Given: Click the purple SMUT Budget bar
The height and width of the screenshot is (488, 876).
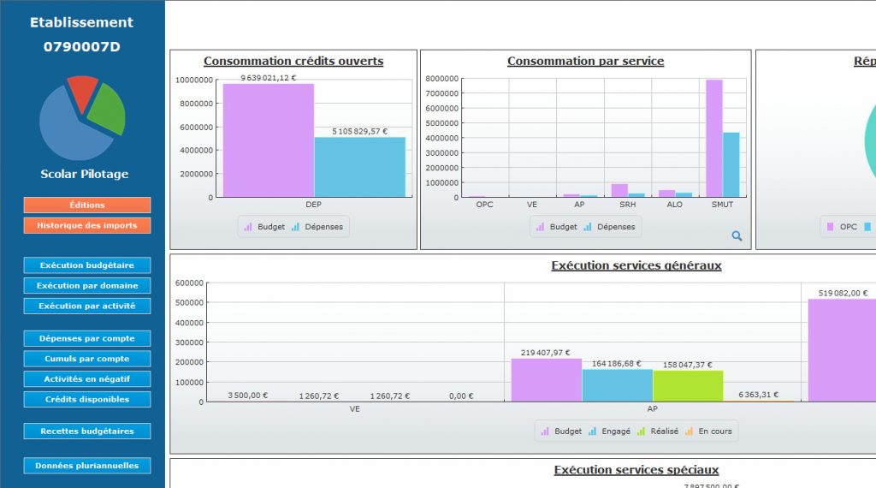Looking at the screenshot, I should pos(713,138).
